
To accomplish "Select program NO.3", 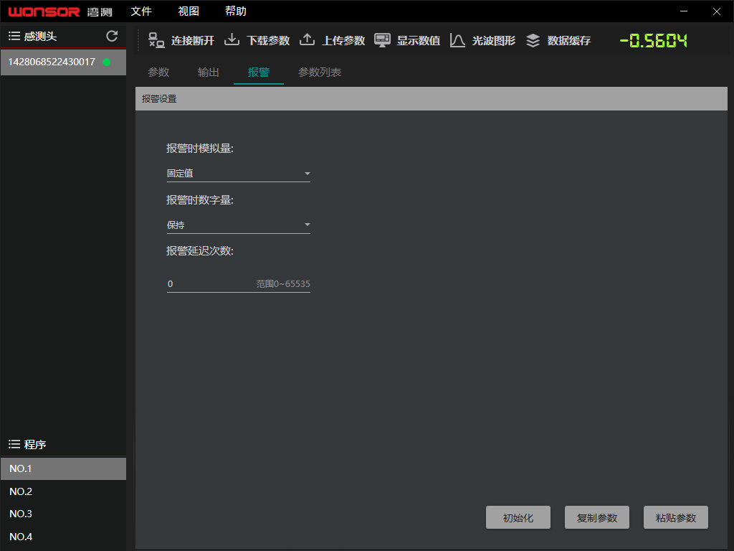I will tap(63, 514).
